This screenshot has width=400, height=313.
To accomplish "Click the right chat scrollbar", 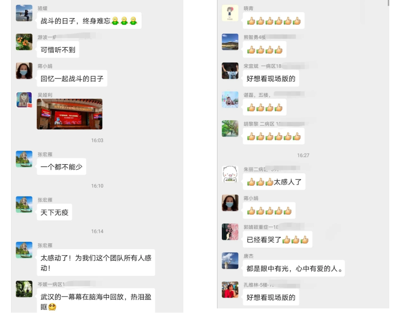I will [x=388, y=3].
